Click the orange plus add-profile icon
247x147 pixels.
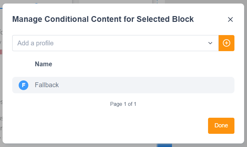226,43
